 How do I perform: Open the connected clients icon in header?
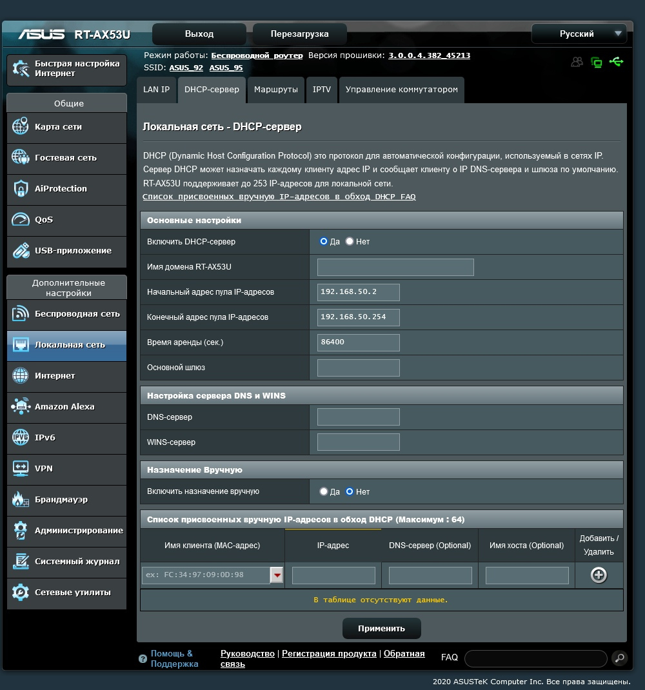(577, 62)
